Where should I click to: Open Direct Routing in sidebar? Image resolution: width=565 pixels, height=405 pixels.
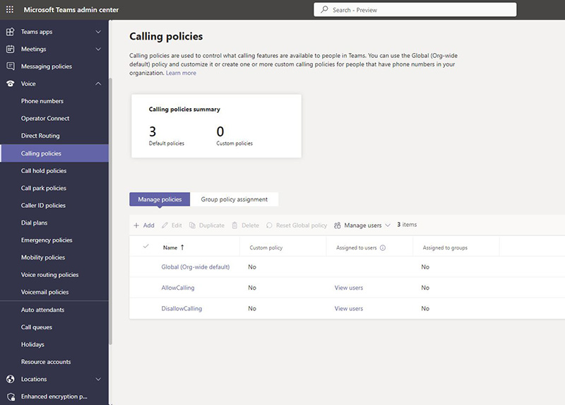coord(40,136)
